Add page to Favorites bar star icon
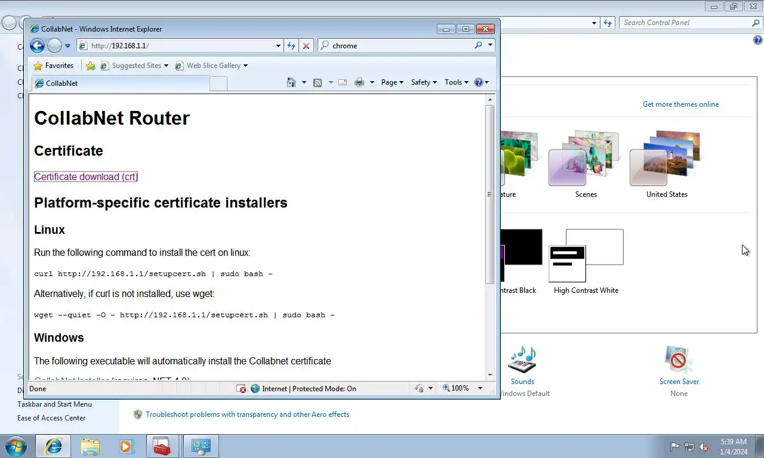 click(91, 66)
